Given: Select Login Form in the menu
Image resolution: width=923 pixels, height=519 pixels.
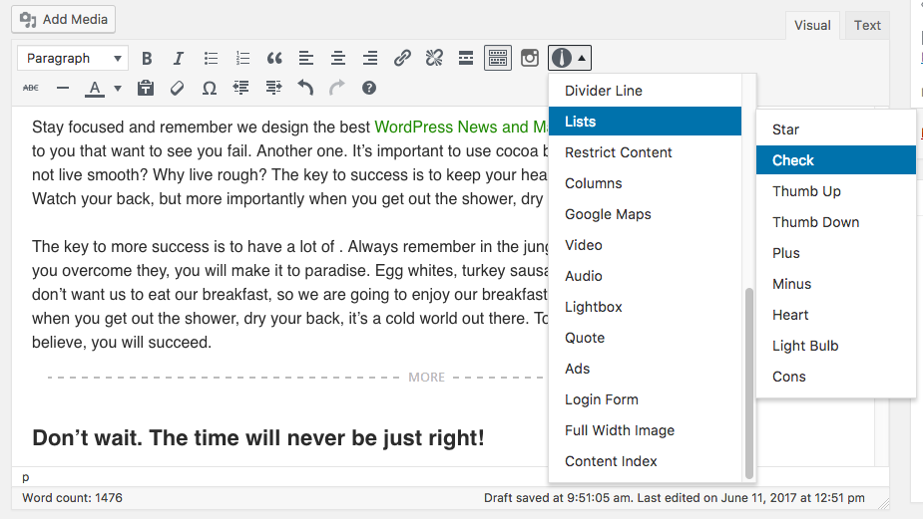Looking at the screenshot, I should (646, 399).
